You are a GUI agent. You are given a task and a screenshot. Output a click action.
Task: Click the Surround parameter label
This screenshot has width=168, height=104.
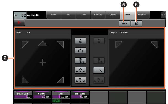pos(80,93)
